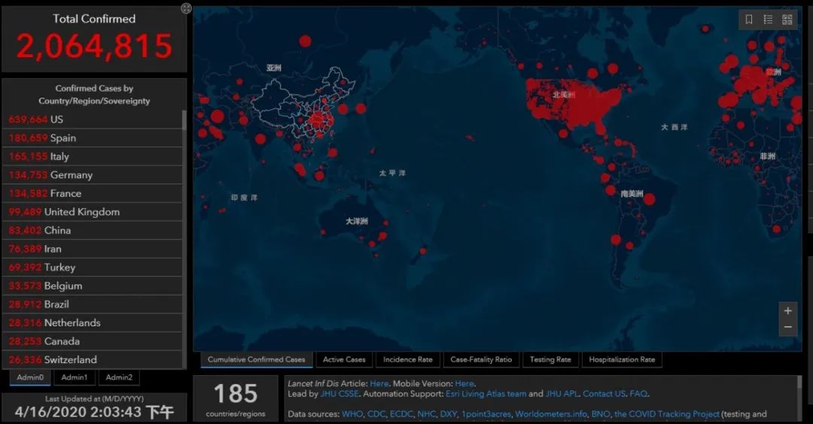Select the 28,316 Netherlands row
Image resolution: width=813 pixels, height=424 pixels.
[x=93, y=323]
